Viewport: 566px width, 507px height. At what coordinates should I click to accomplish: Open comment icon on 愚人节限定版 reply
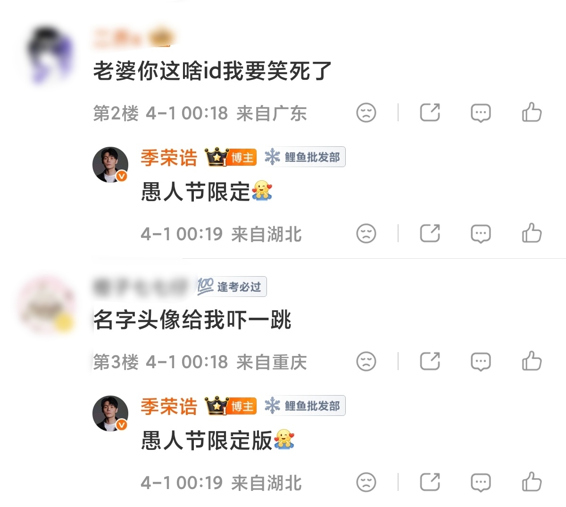click(481, 482)
